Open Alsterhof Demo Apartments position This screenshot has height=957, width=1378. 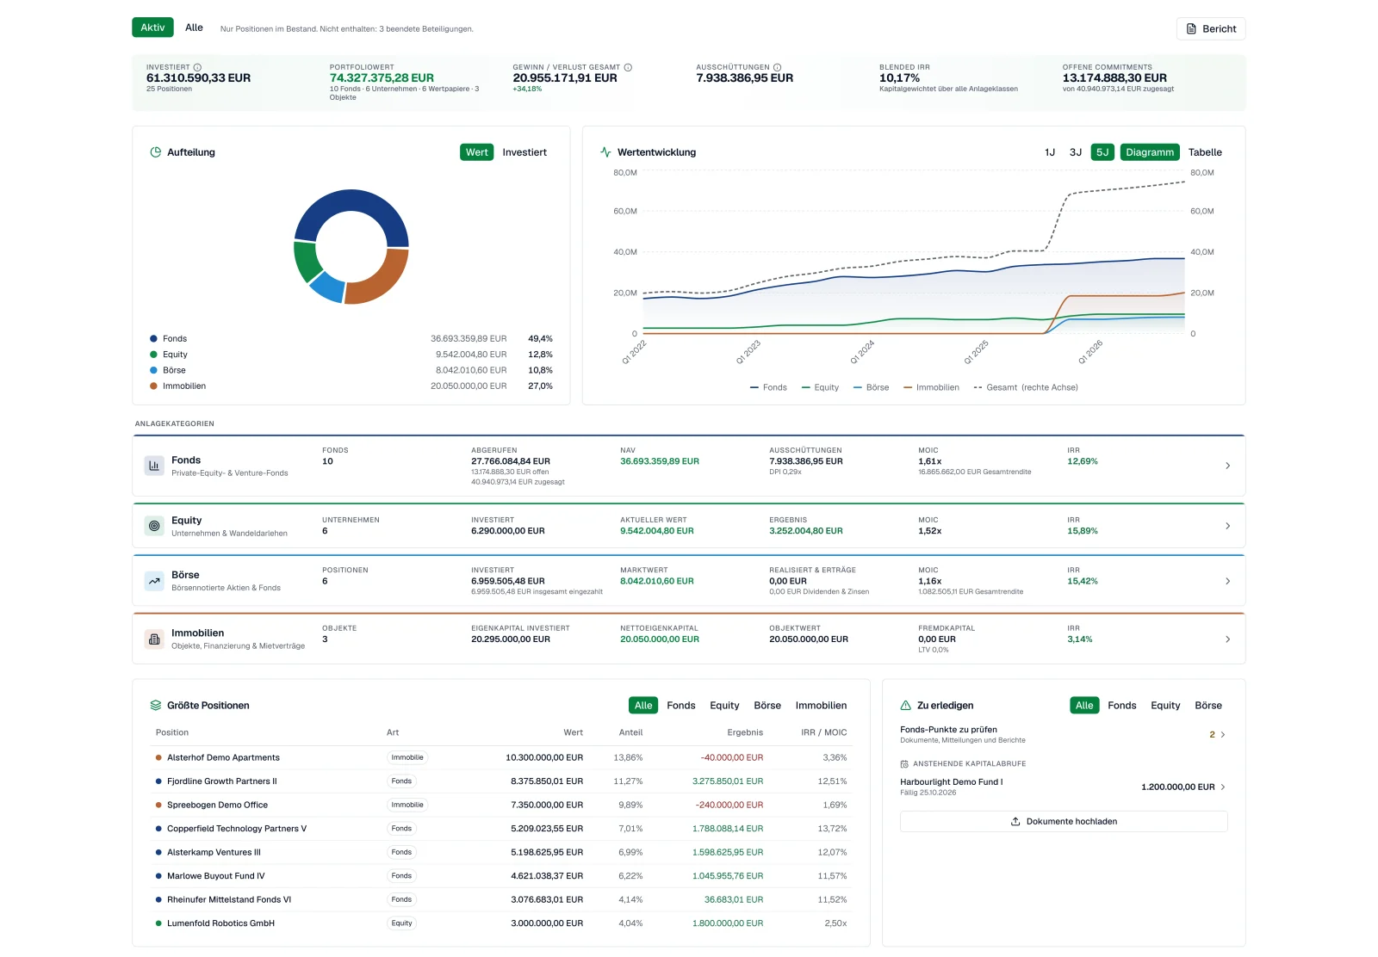(x=223, y=758)
